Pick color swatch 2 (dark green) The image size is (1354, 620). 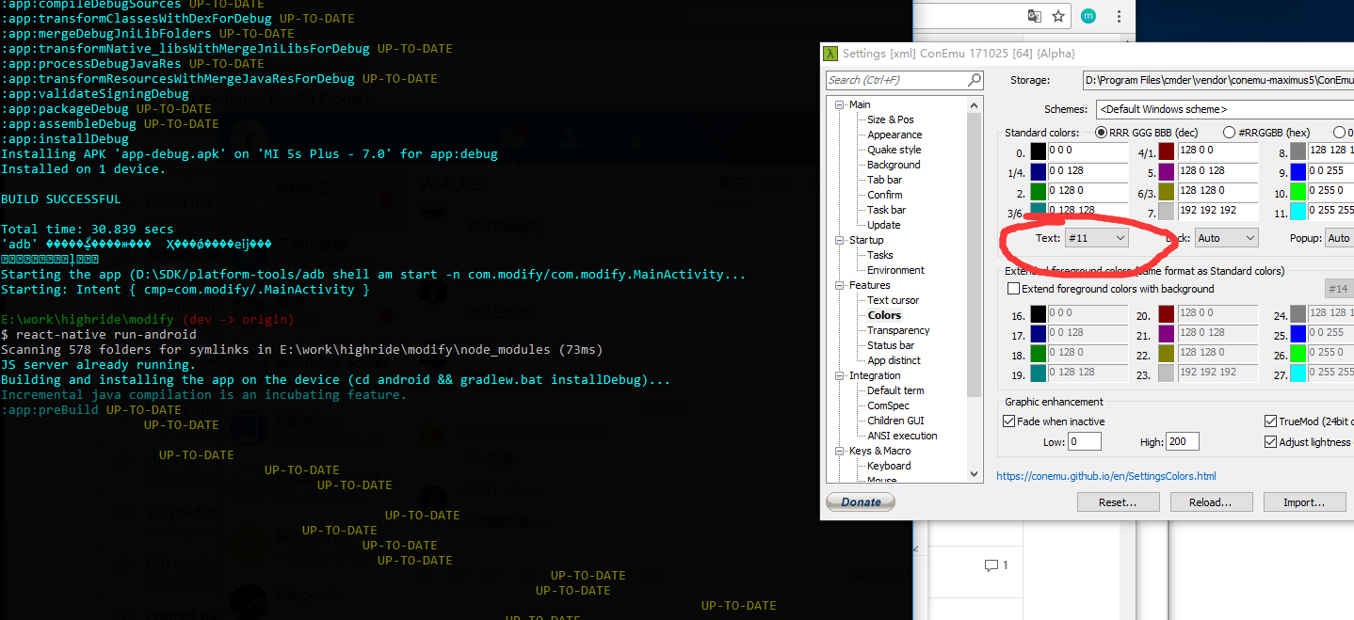click(1039, 191)
